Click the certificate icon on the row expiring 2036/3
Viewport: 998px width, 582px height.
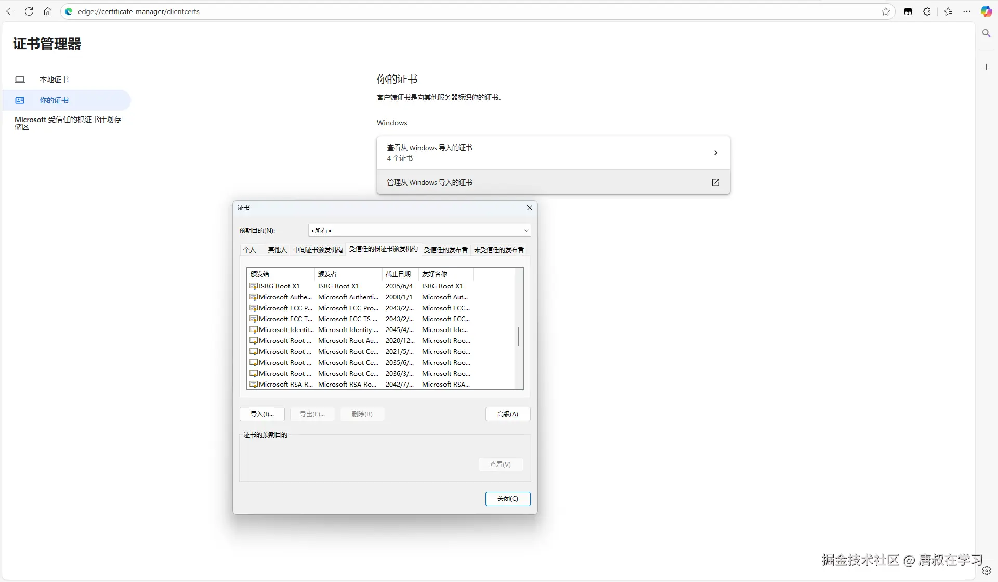(254, 374)
